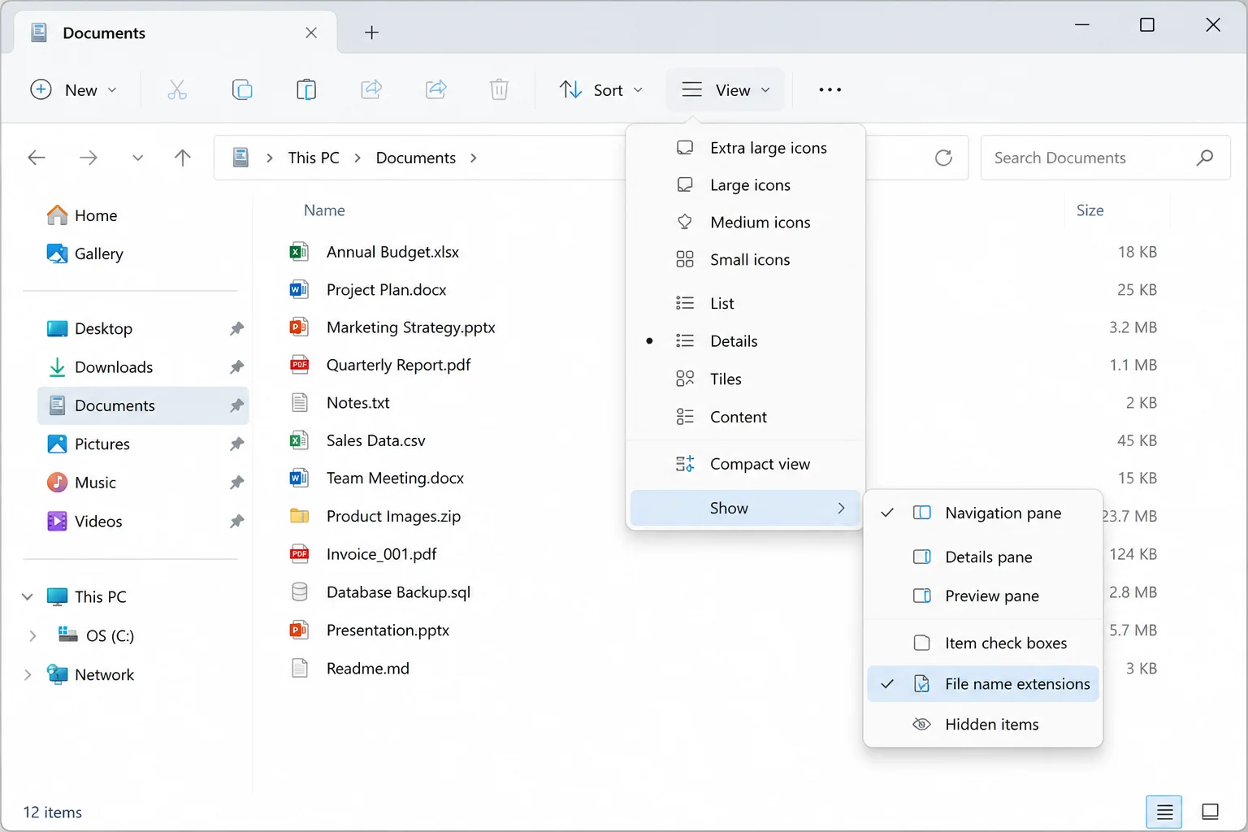Click the PDF icon of Quarterly Report.pdf
The image size is (1248, 832).
299,365
